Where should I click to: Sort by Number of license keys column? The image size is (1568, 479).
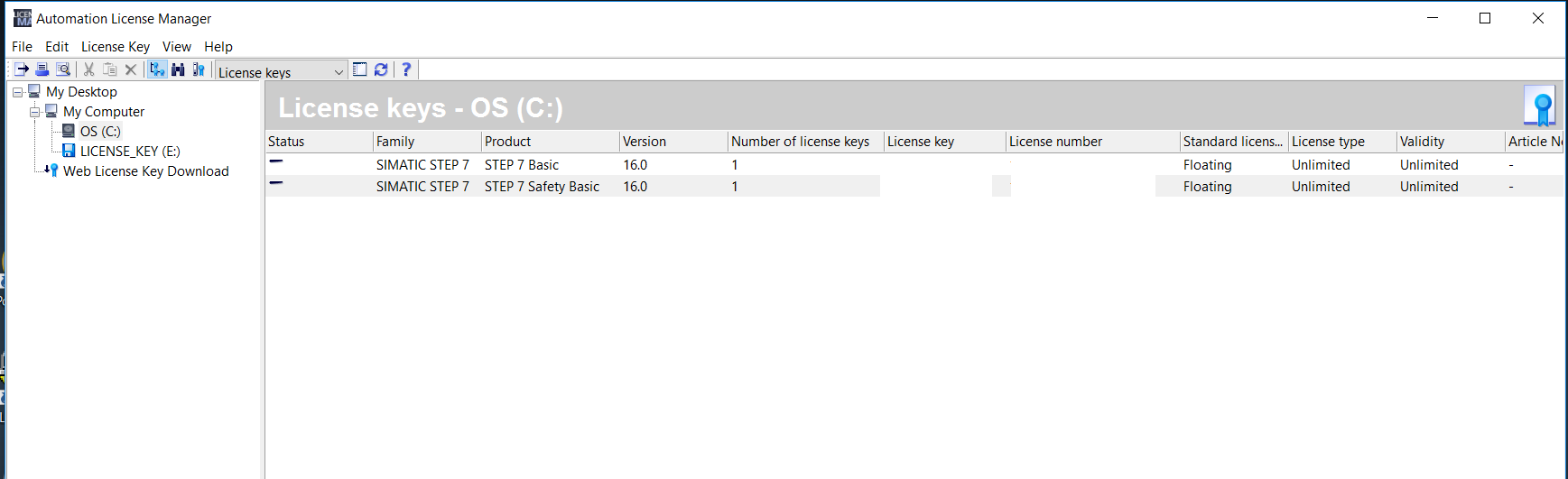click(x=806, y=141)
